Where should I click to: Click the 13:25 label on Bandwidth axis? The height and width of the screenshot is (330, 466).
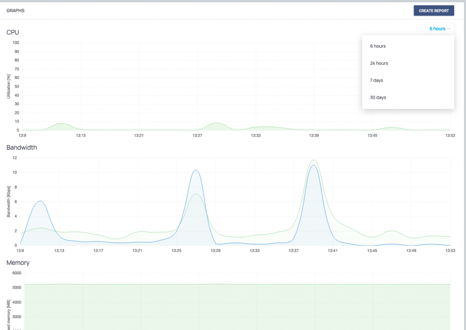(177, 251)
